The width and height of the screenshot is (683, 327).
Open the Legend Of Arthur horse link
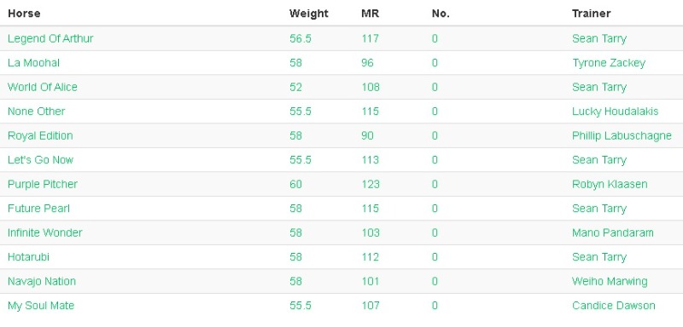pyautogui.click(x=50, y=38)
